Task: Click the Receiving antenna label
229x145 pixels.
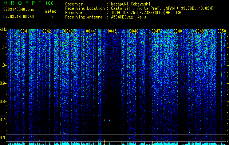Action: pyautogui.click(x=84, y=17)
